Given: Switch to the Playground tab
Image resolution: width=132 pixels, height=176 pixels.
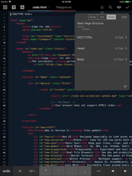Looking at the screenshot, I should pos(64,7).
